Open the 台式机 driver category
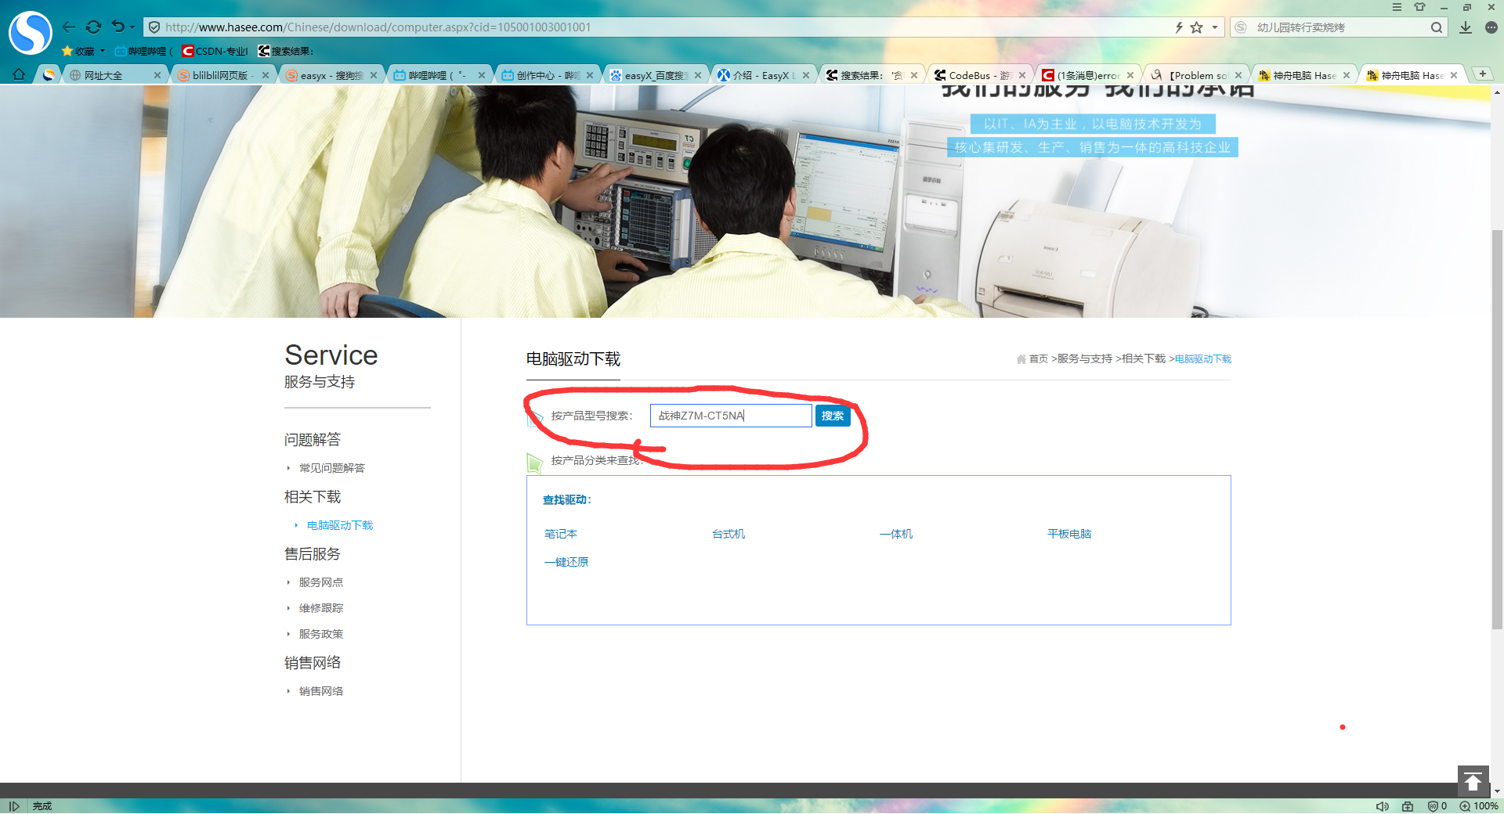Screen dimensions: 1504x814 click(x=728, y=534)
